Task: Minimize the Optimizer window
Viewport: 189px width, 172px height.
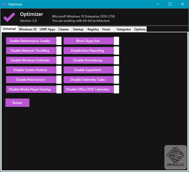Action: click(x=158, y=4)
